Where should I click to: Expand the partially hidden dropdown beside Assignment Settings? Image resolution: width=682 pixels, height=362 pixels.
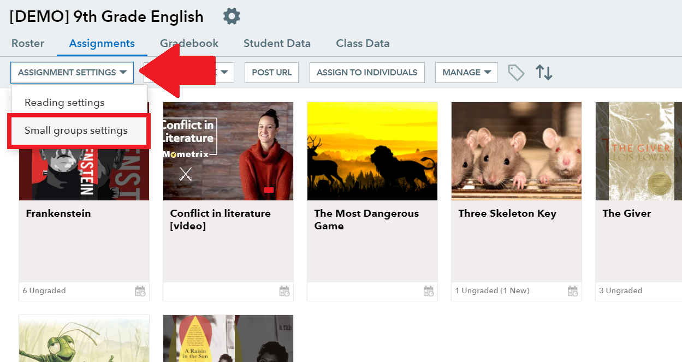[224, 72]
